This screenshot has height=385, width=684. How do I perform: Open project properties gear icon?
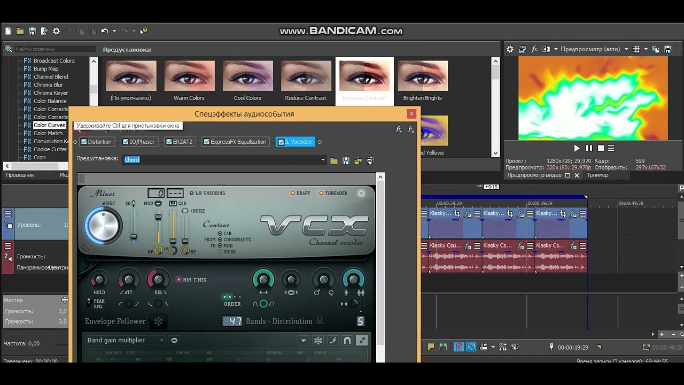(56, 31)
